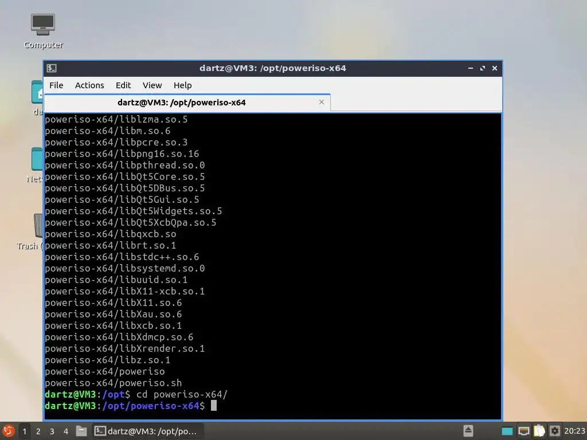Click the line 'poweriso-x64/libX11-xcb.so.1'
The image size is (587, 440).
tap(124, 292)
